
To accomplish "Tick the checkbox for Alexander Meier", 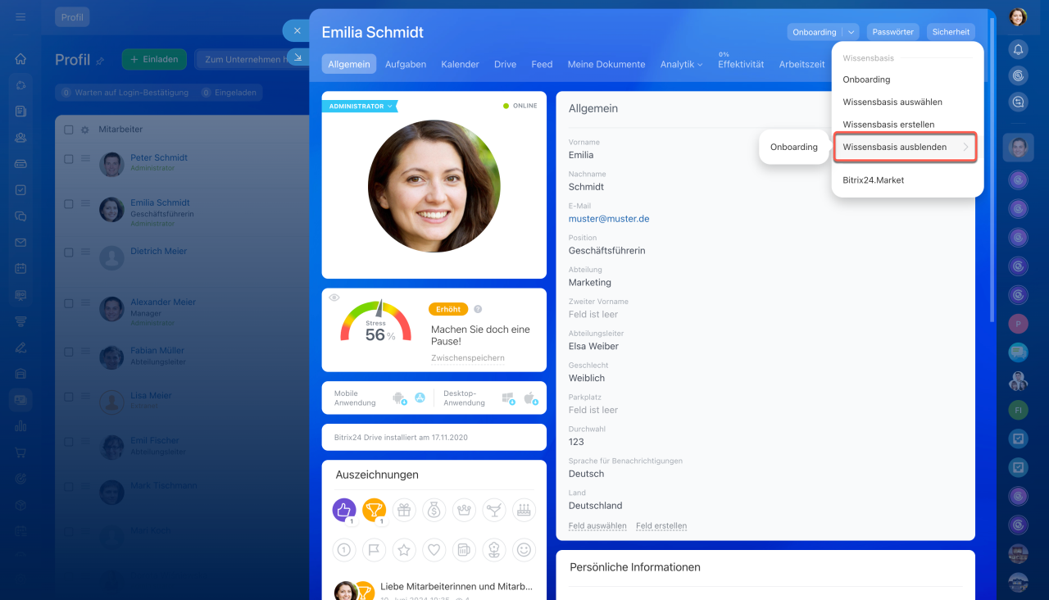I will coord(69,303).
